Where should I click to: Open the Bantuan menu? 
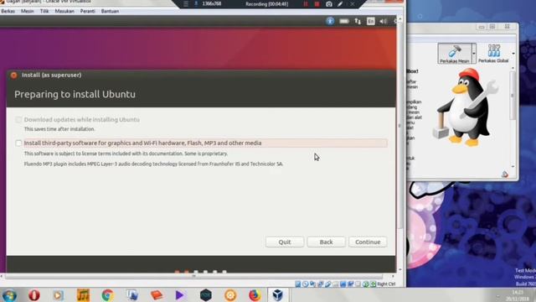pos(110,11)
